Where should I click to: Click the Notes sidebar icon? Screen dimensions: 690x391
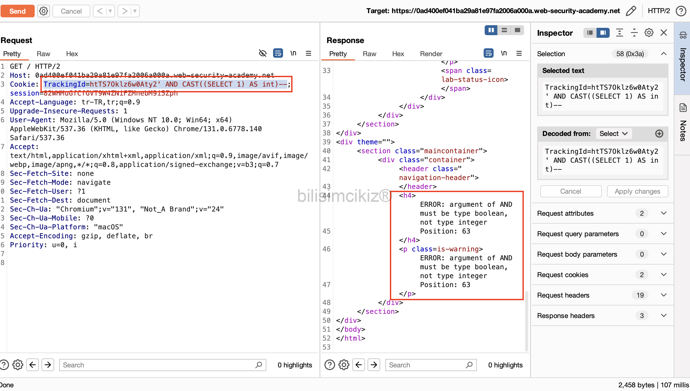click(x=683, y=108)
